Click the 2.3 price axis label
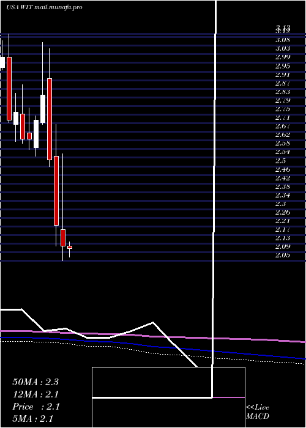The height and width of the screenshot is (428, 306). click(x=280, y=204)
